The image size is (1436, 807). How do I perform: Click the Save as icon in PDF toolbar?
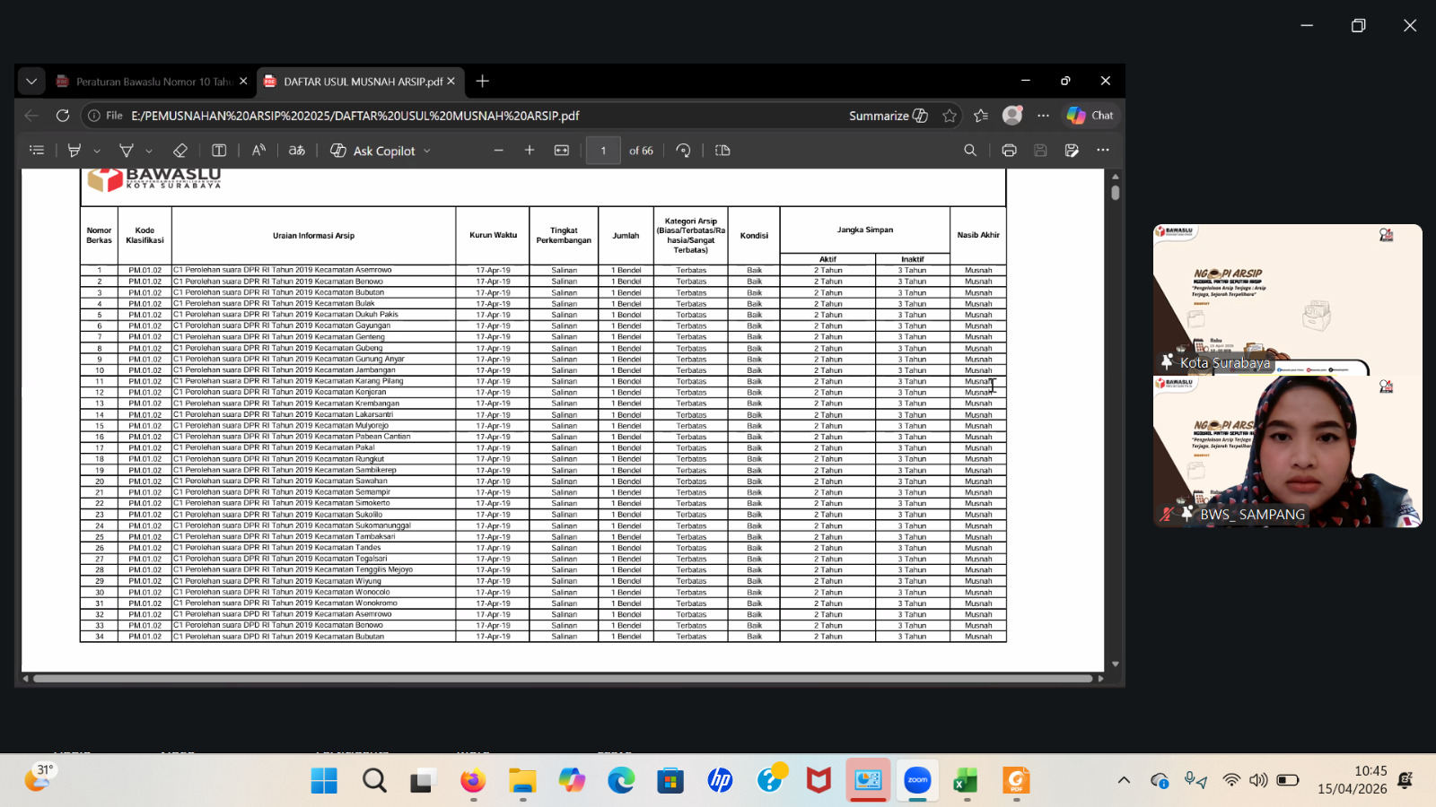(x=1072, y=151)
